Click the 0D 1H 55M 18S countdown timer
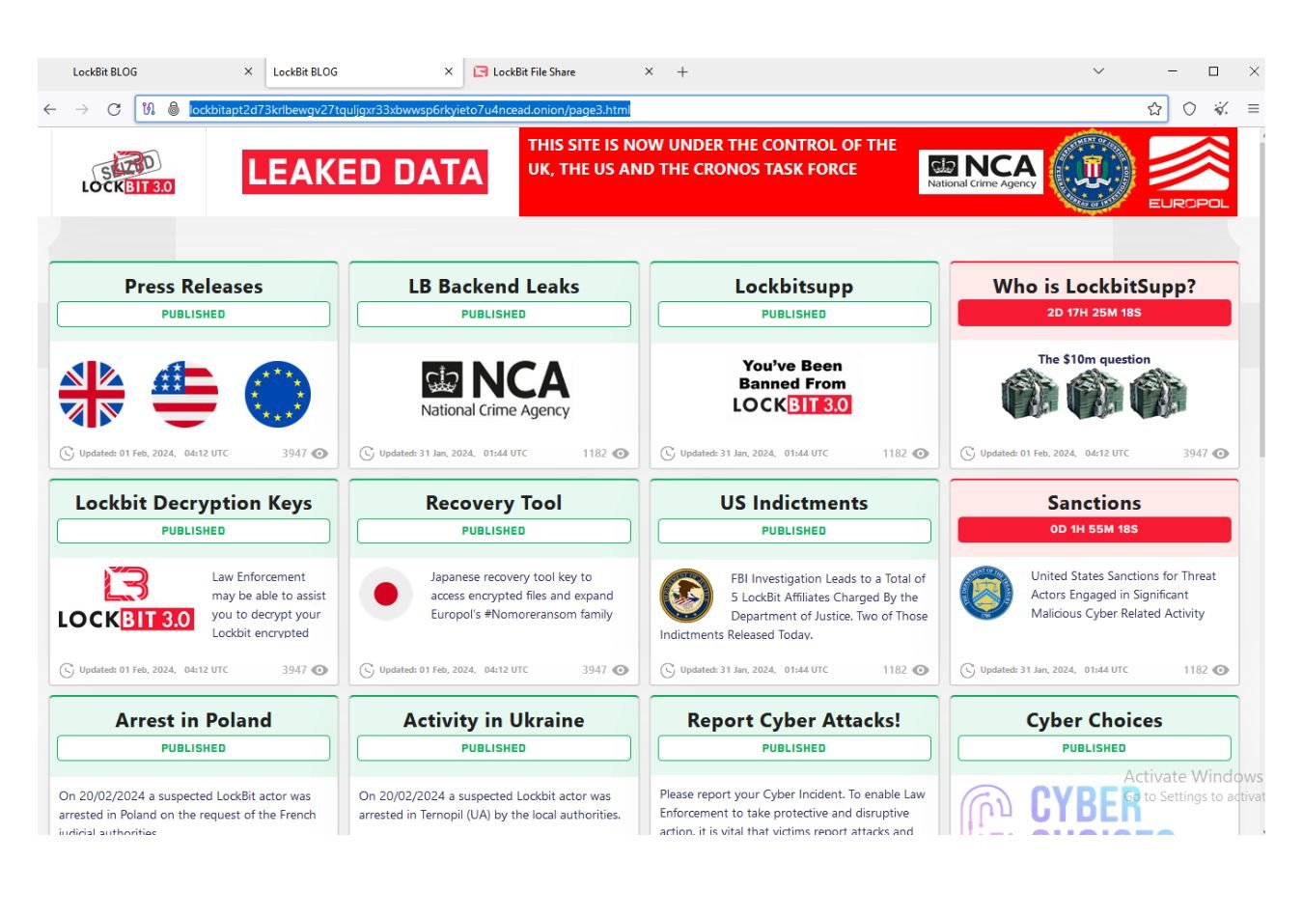The height and width of the screenshot is (917, 1303). click(1095, 529)
